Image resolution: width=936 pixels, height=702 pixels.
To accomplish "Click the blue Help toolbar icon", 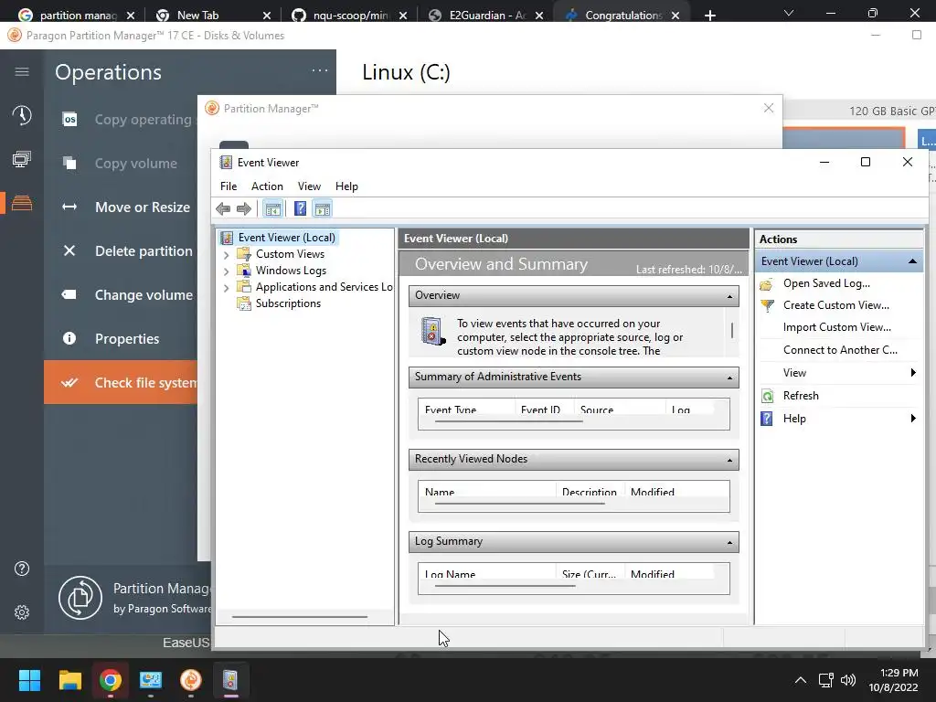I will click(300, 209).
